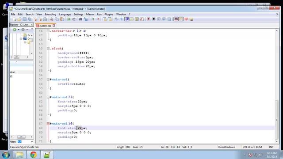The width and height of the screenshot is (283, 159).
Task: Undo the last edit with the green arrow icon
Action: (x=69, y=19)
